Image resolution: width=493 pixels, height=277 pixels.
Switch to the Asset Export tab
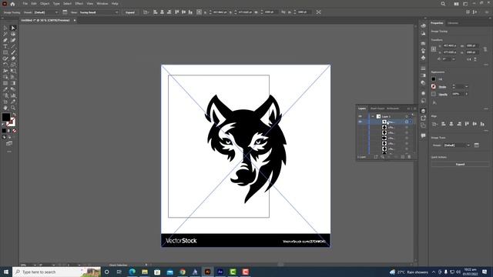(x=377, y=108)
